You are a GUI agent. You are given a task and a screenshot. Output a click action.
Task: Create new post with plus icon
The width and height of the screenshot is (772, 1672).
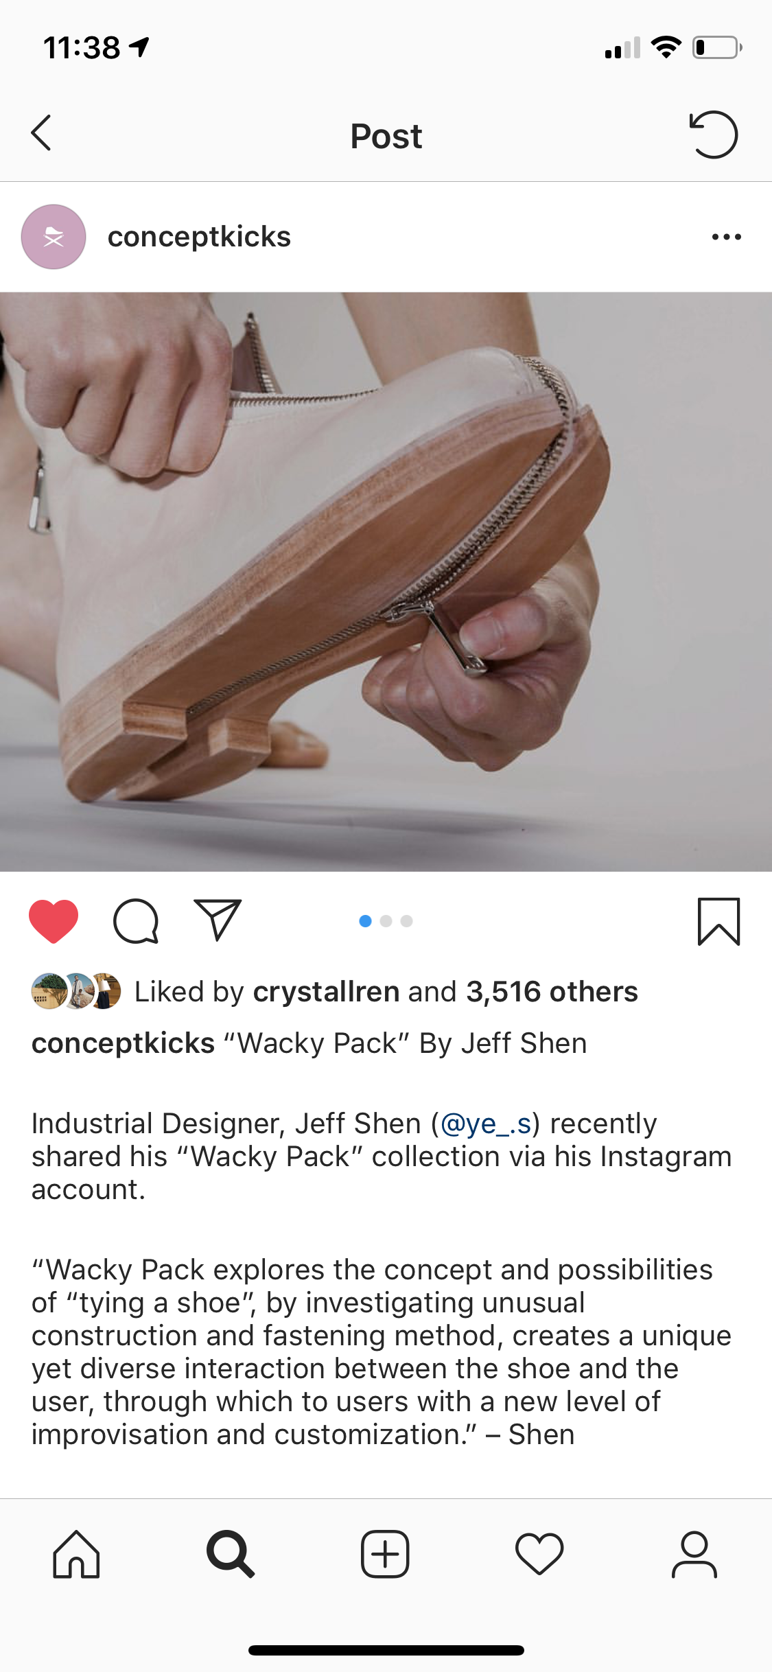point(385,1555)
